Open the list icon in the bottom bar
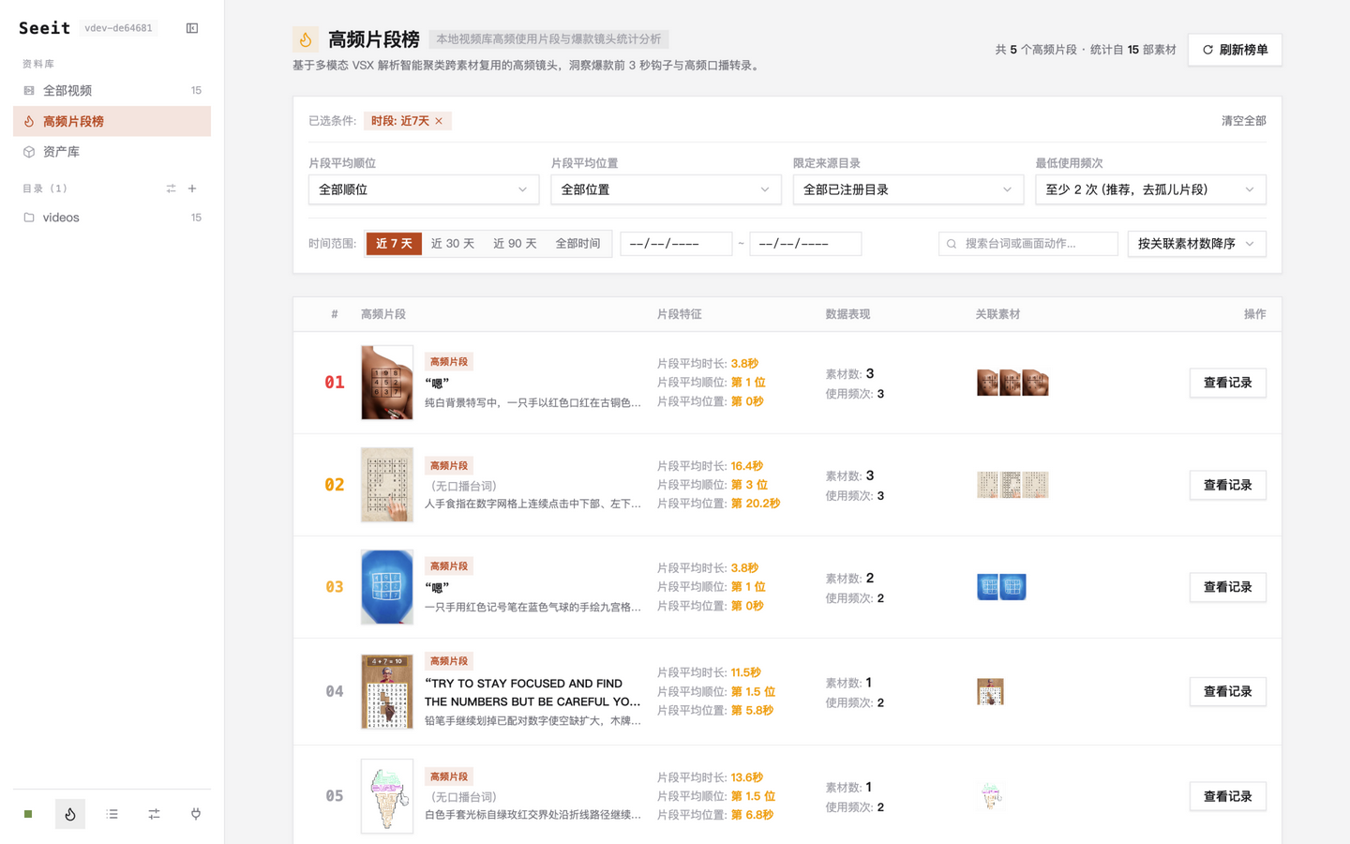 tap(112, 814)
